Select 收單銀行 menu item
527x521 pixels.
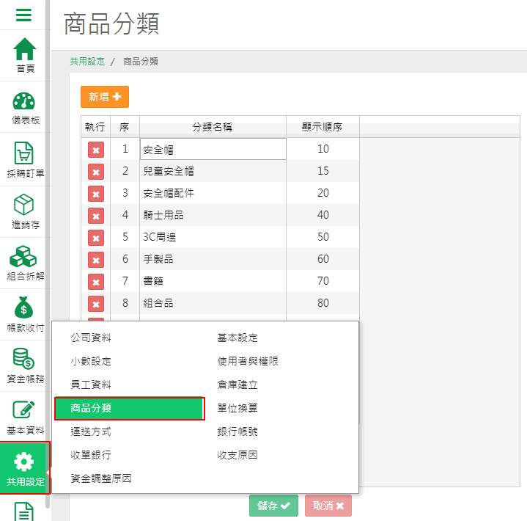pos(91,455)
